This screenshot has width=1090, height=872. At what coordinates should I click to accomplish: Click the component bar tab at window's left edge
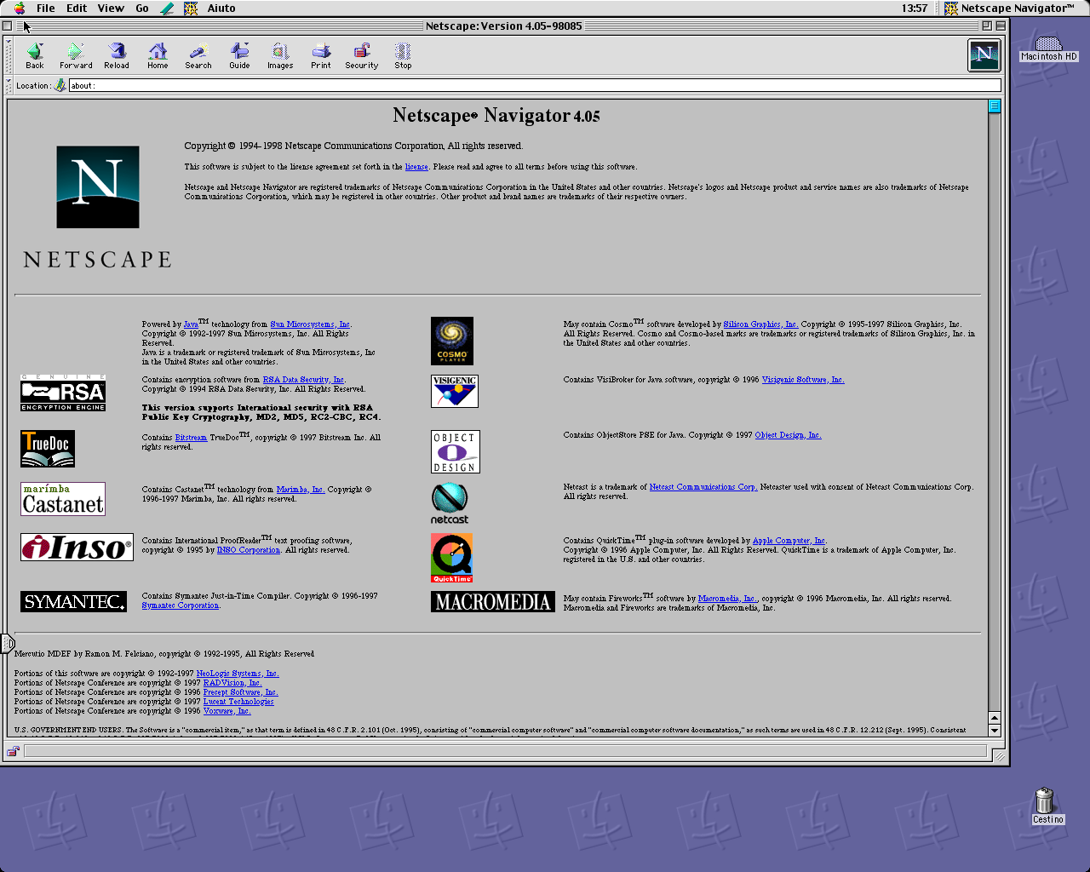coord(7,643)
